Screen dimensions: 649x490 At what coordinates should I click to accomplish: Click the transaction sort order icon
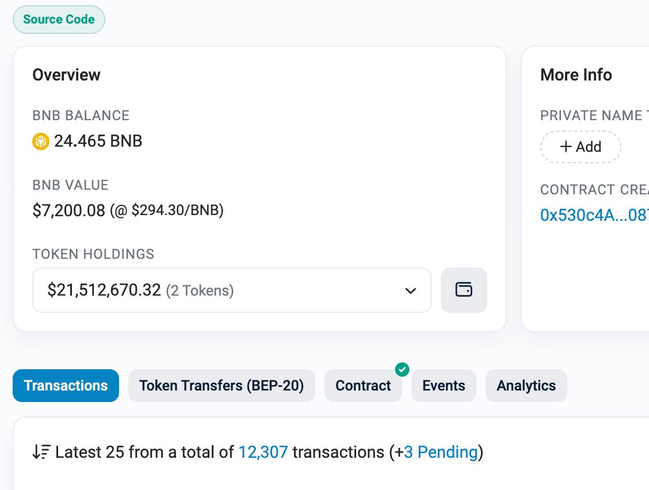pos(41,452)
